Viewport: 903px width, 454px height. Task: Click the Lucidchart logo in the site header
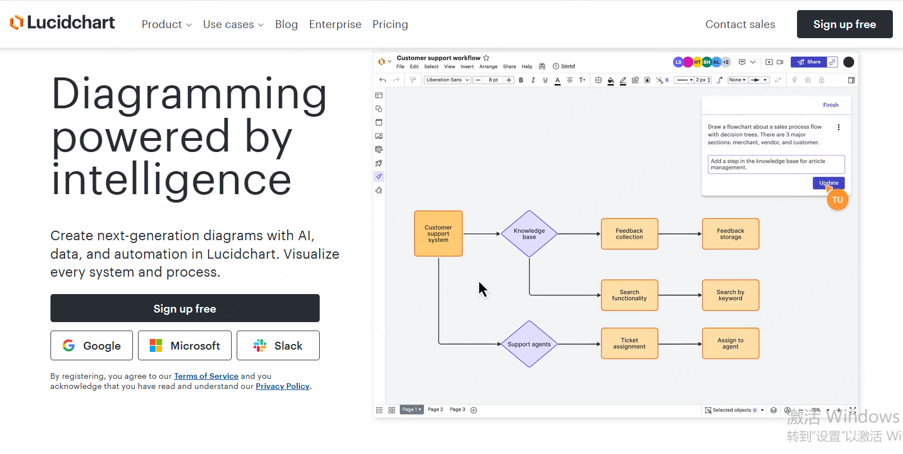pos(62,22)
